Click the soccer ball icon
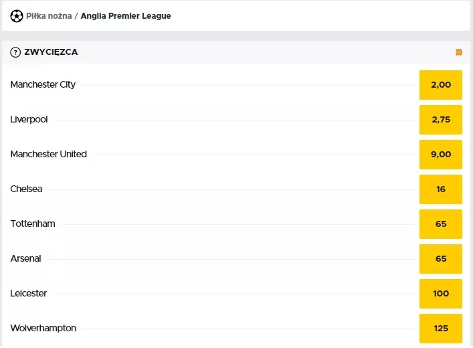473x348 pixels. (17, 15)
